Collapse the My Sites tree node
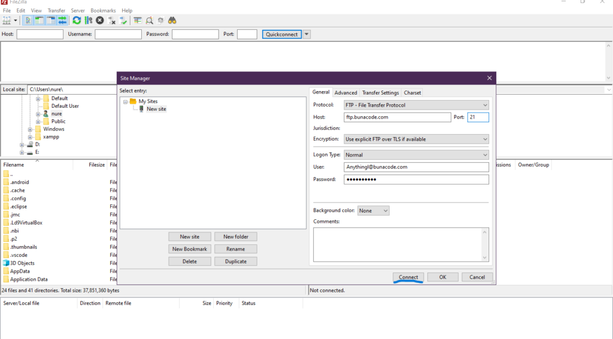 click(126, 102)
